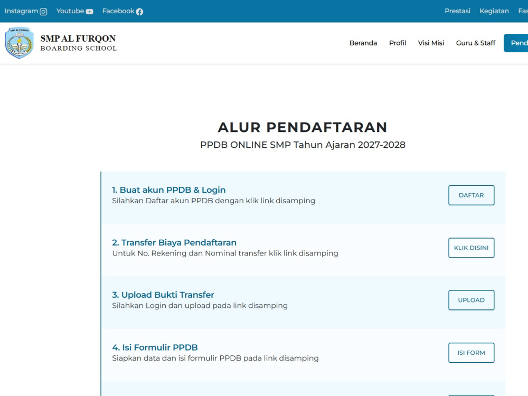Select heading '1. Buat akun PPDB & Login'
Screen dimensions: 528x396
(169, 190)
